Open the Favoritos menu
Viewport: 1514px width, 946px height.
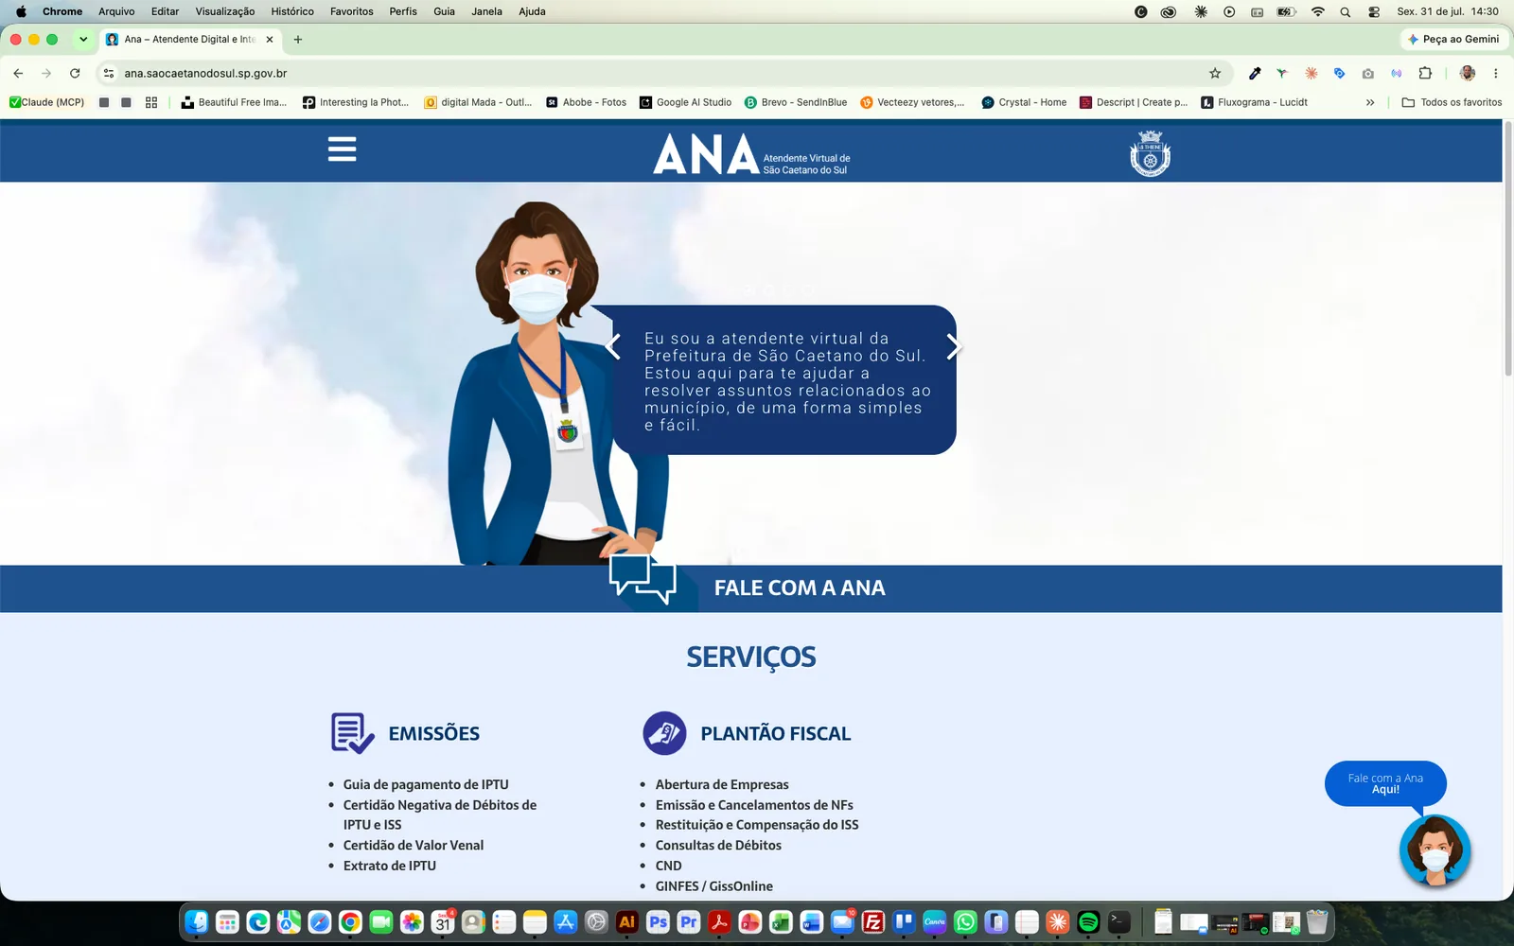[x=351, y=11]
